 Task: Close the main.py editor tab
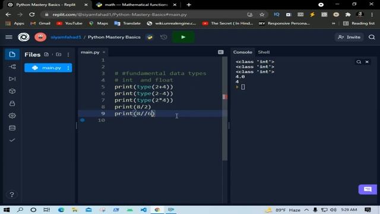(x=104, y=52)
